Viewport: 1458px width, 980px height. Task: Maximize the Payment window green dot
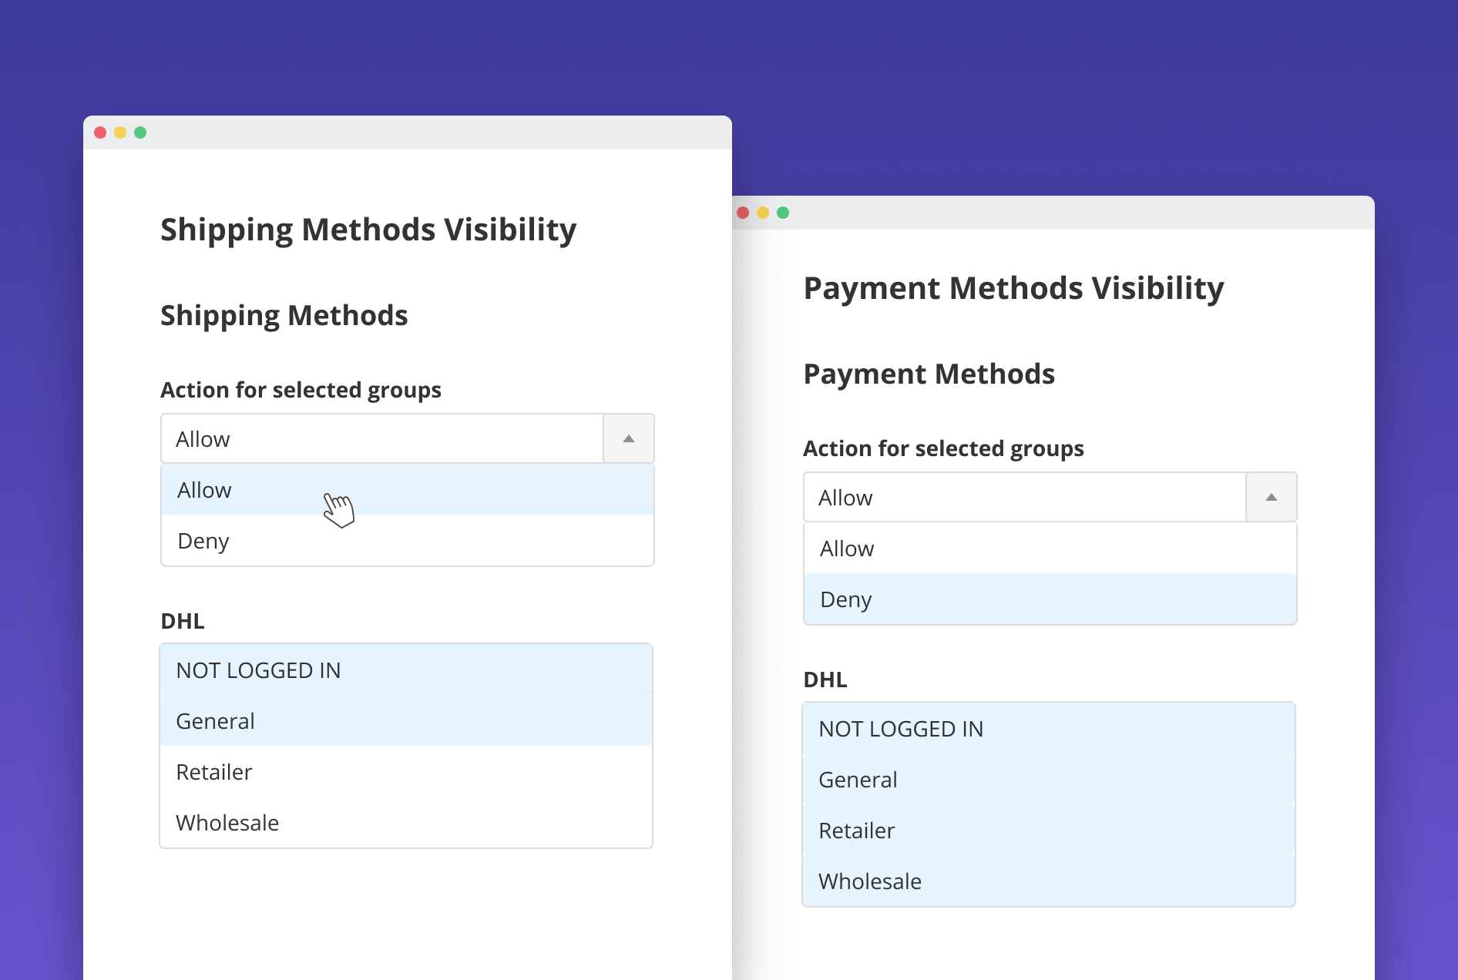(783, 213)
